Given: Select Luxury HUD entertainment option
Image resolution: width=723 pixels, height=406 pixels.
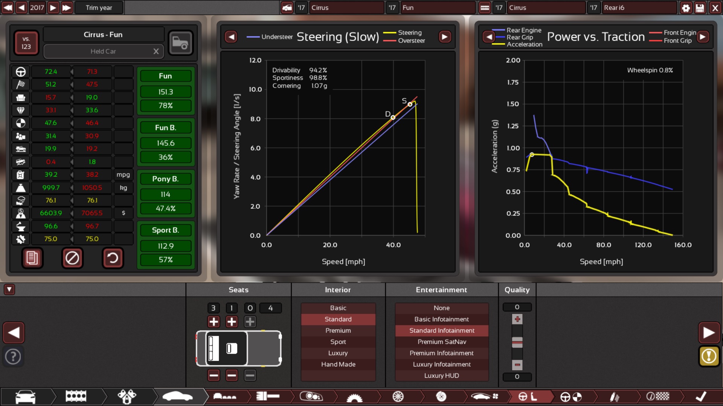Looking at the screenshot, I should click(x=441, y=376).
